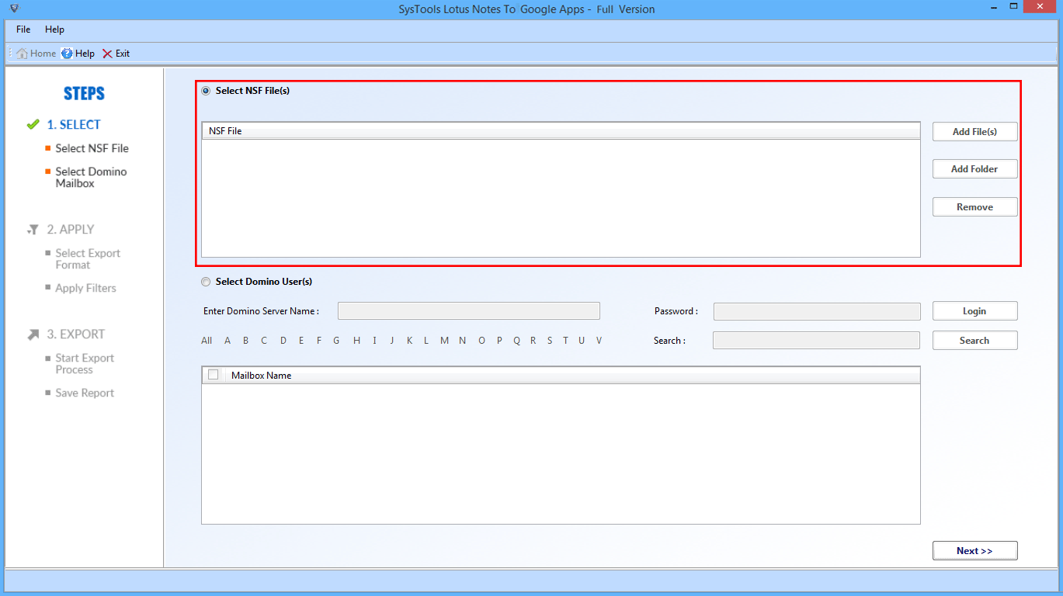Filter mailboxes by letter C

(x=264, y=341)
